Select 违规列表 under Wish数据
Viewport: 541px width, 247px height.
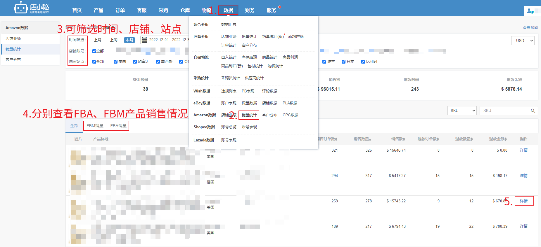pyautogui.click(x=229, y=91)
